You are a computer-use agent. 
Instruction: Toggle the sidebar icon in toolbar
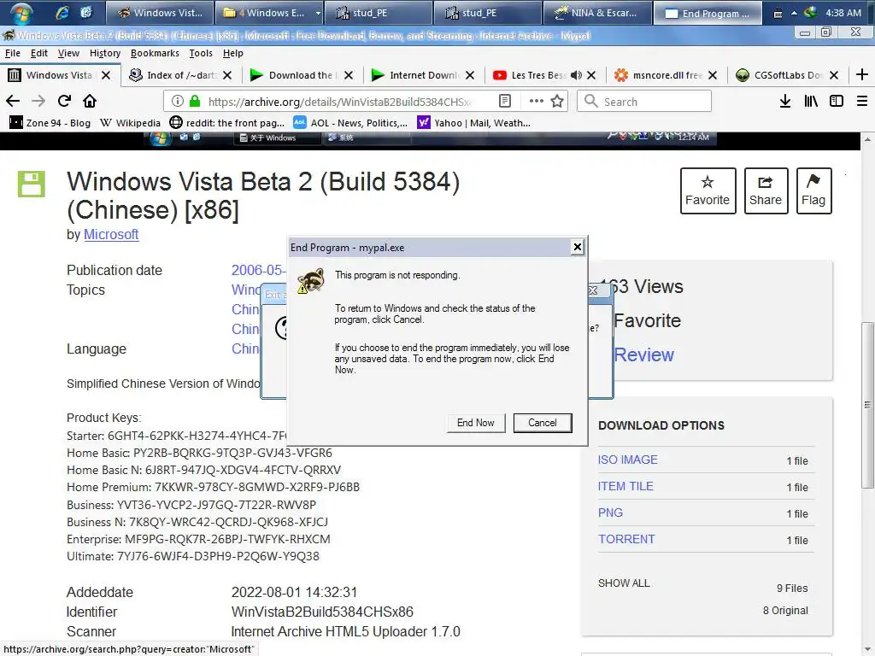[x=837, y=101]
